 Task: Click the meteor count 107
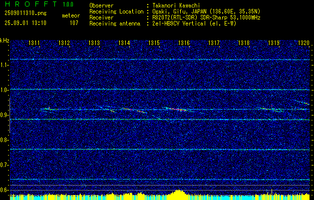pos(74,23)
